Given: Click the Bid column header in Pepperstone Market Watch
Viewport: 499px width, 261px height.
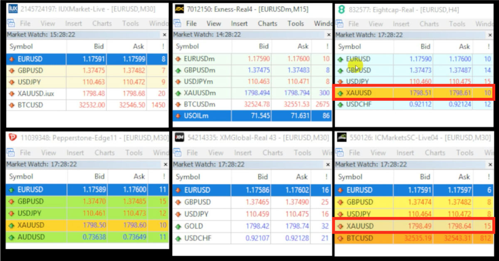Looking at the screenshot, I should (x=99, y=176).
